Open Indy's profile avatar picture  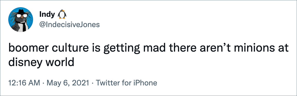coord(21,19)
